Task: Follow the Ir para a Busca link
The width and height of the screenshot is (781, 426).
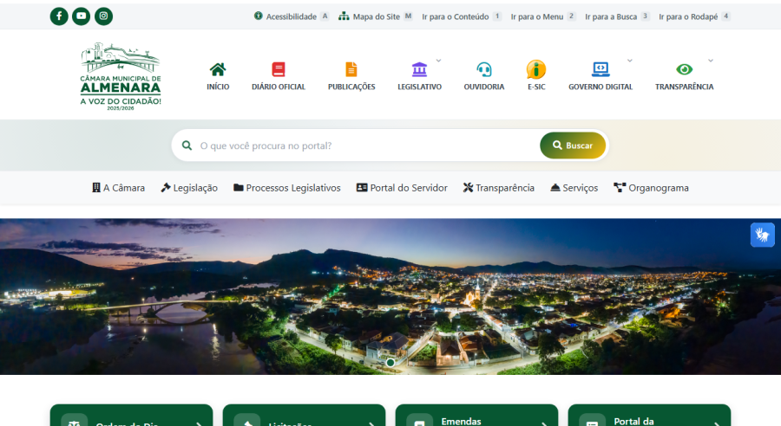Action: 611,16
